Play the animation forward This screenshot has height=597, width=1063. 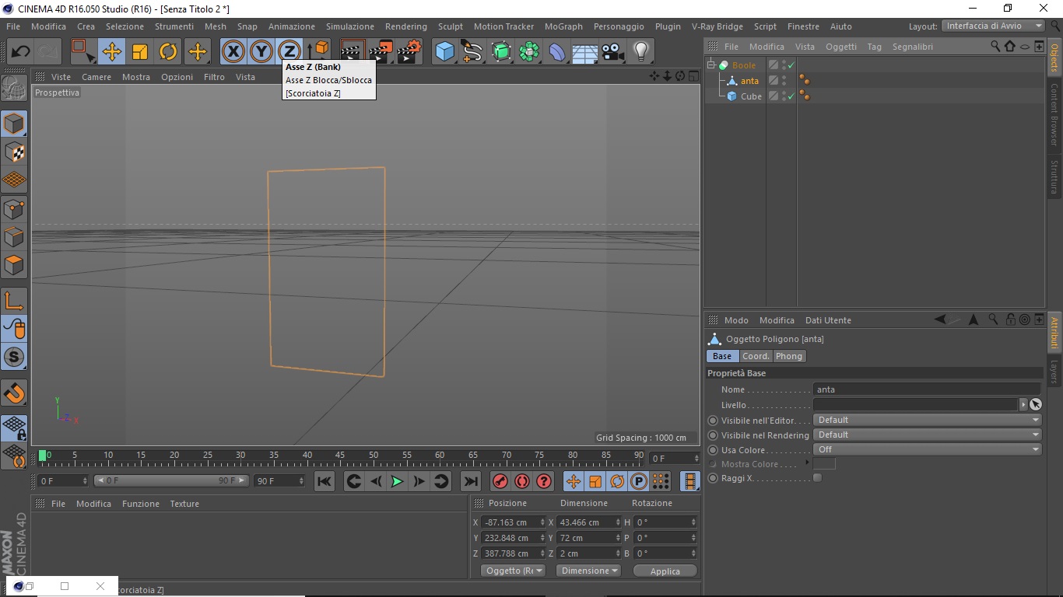(x=397, y=481)
